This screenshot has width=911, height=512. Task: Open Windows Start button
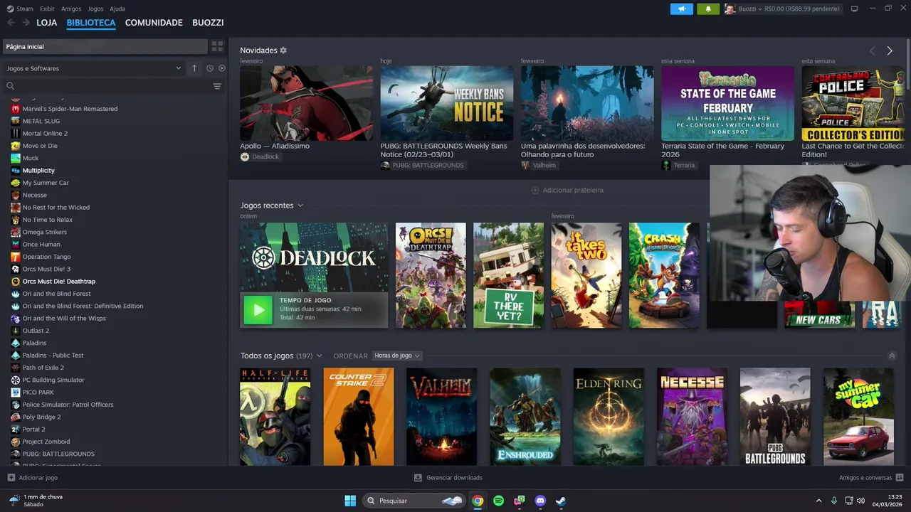[350, 501]
